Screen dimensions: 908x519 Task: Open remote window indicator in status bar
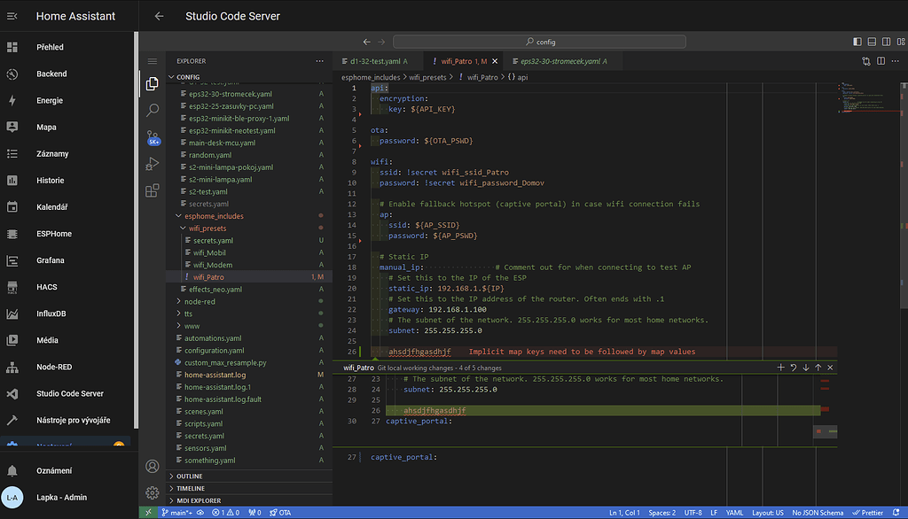click(x=149, y=513)
